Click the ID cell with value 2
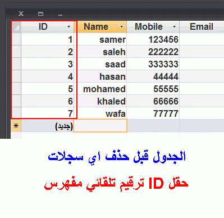 point(48,52)
